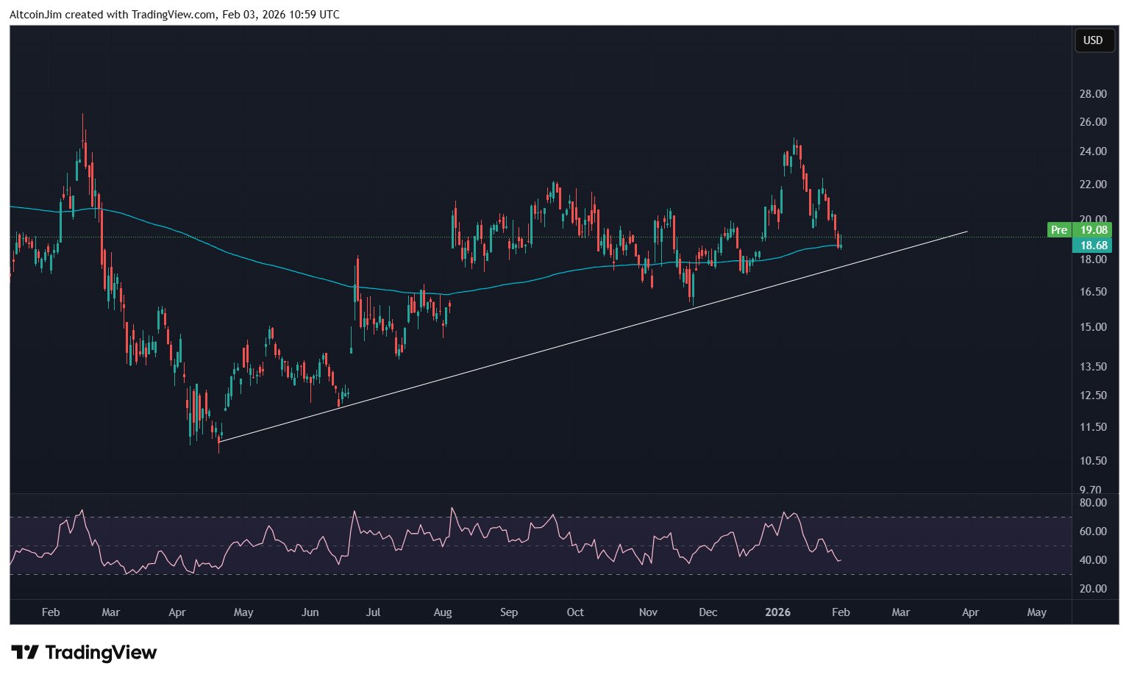
Task: Select the 18.68 last price tag
Action: coord(1092,246)
